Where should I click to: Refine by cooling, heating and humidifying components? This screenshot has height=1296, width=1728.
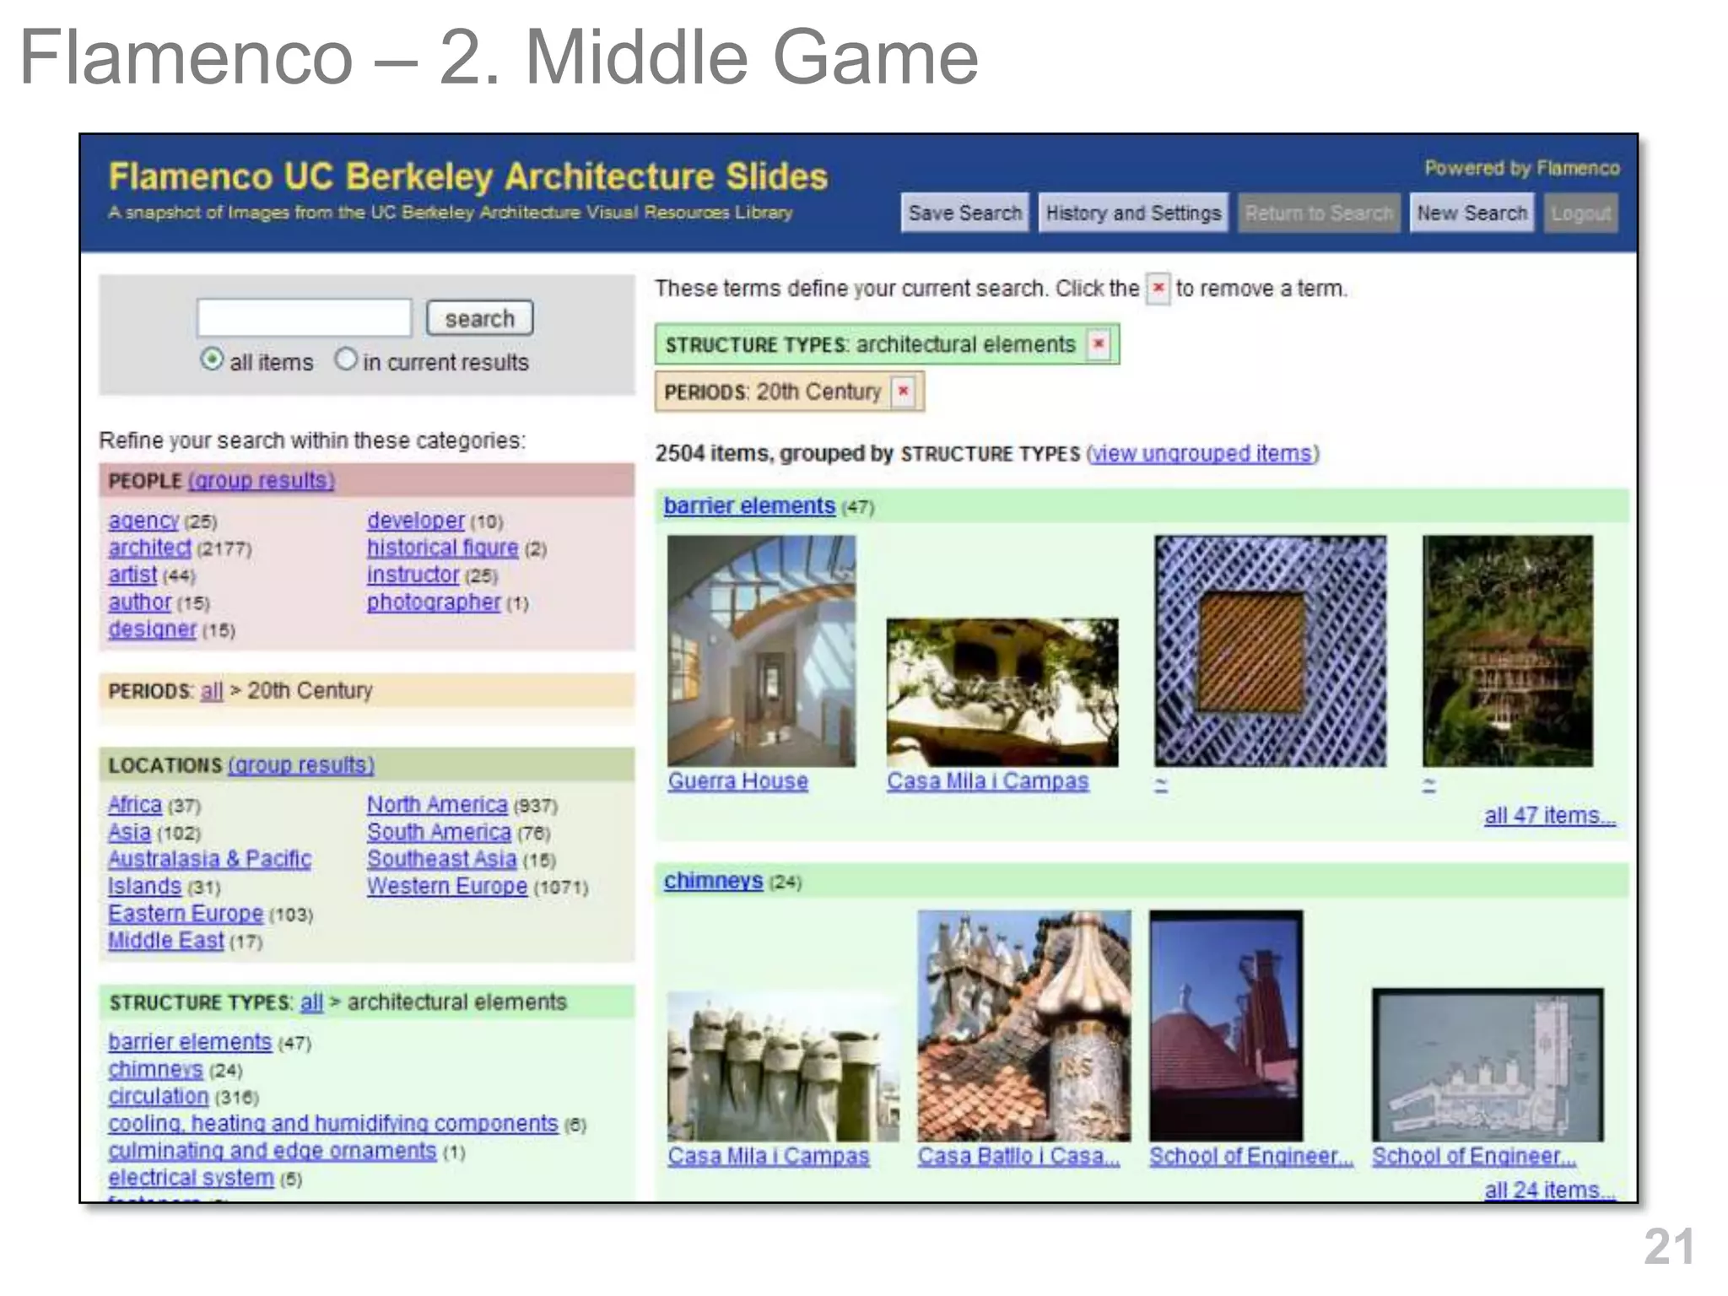[333, 1123]
